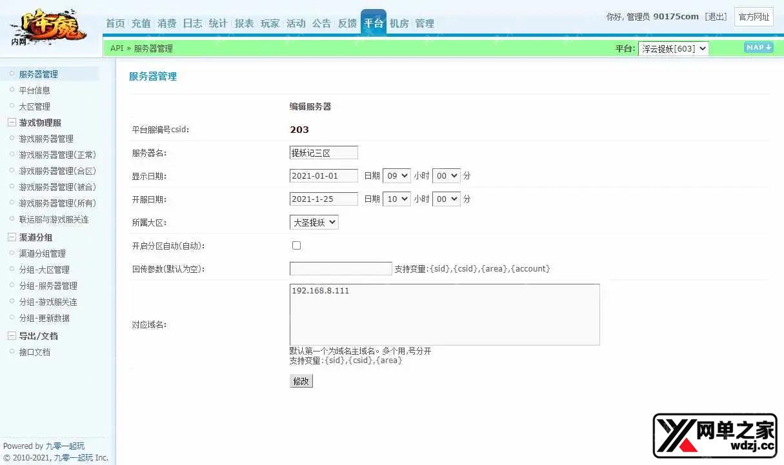Select 接口文档 in the sidebar
This screenshot has width=784, height=465.
point(34,352)
